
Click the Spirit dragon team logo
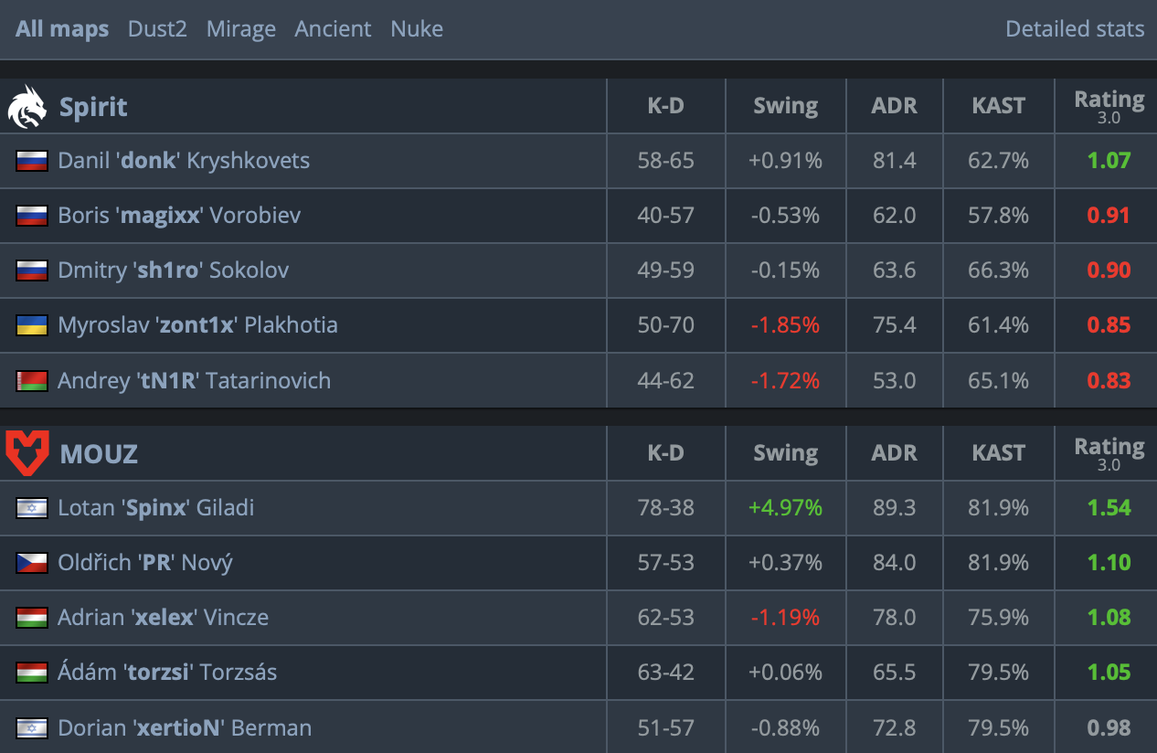27,107
